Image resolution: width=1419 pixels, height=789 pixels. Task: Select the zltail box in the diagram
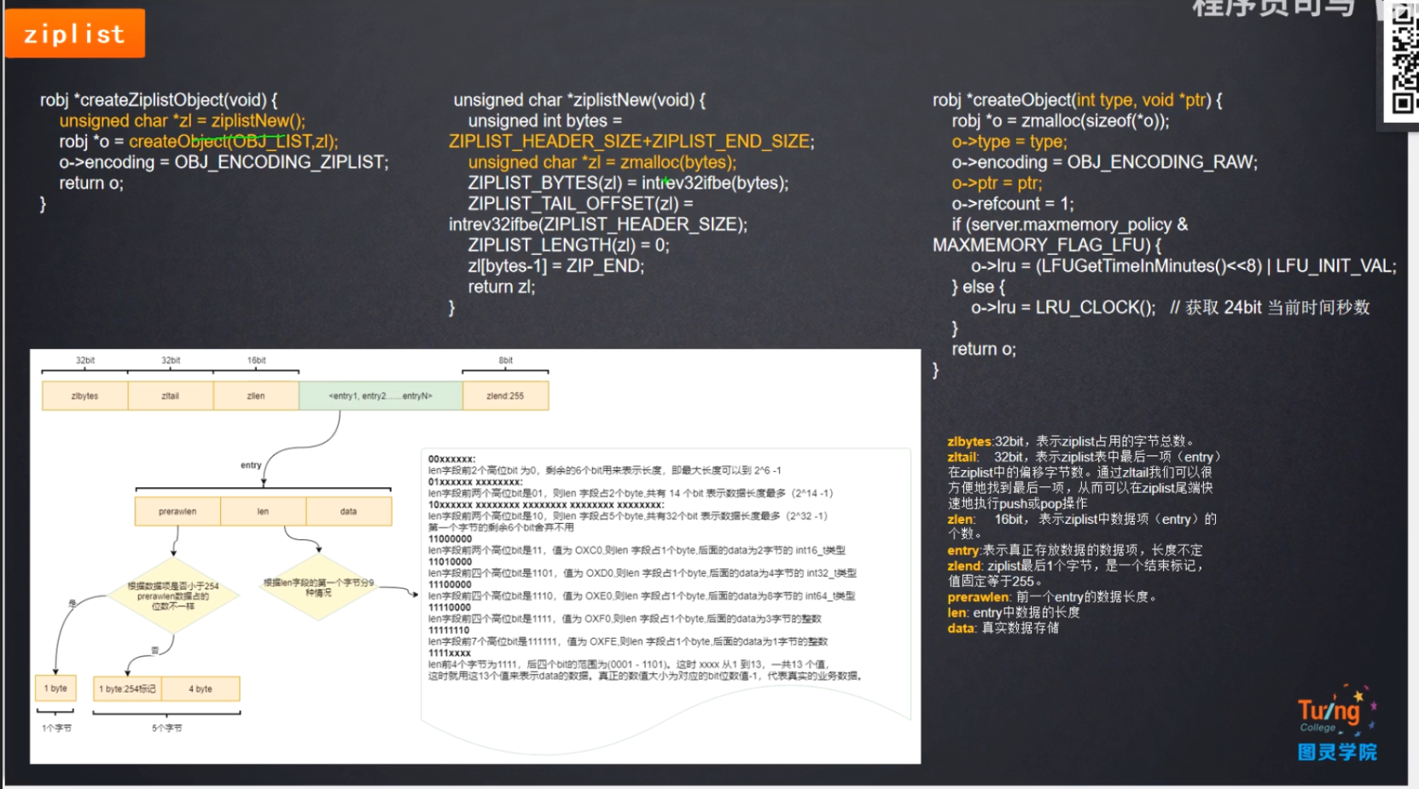point(171,396)
